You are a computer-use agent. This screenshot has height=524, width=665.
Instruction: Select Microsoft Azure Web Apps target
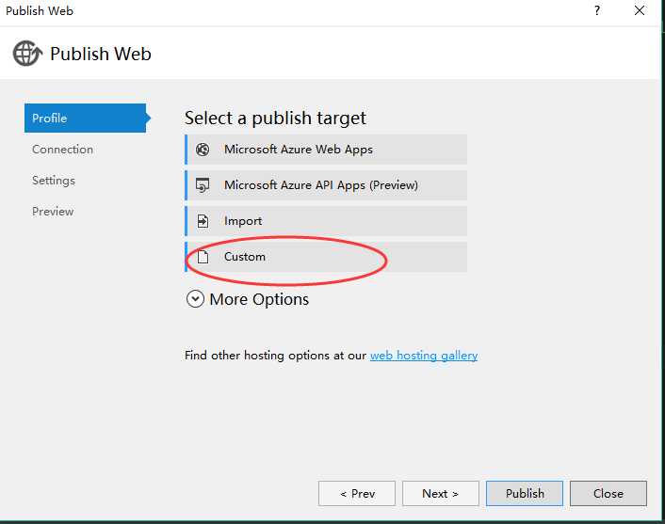click(x=326, y=150)
